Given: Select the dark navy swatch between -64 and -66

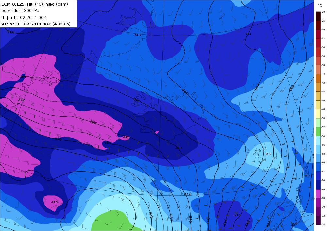Looking at the screenshot, I should tap(318, 185).
